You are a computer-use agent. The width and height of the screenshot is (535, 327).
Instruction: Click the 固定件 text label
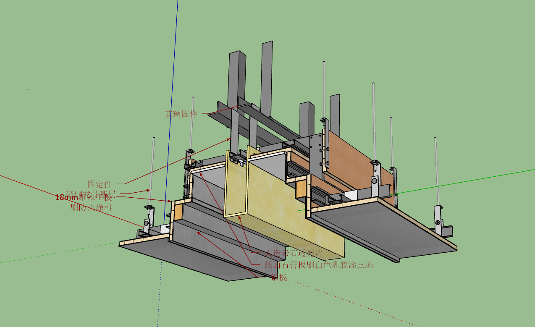click(100, 184)
